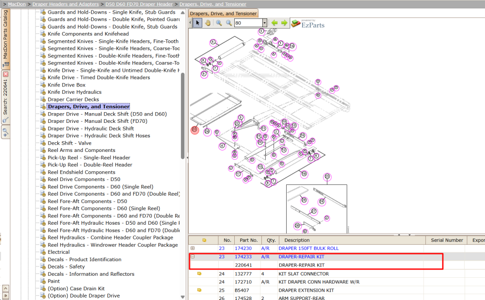Open the MacDon Parts Catalog side tab

pos(5,39)
